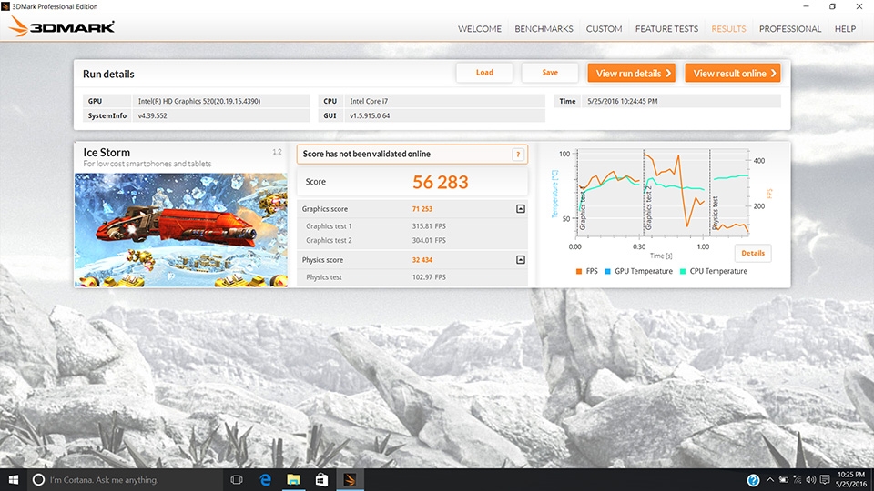This screenshot has height=491, width=874.
Task: Click the Ice Storm thumbnail image
Action: (x=181, y=230)
